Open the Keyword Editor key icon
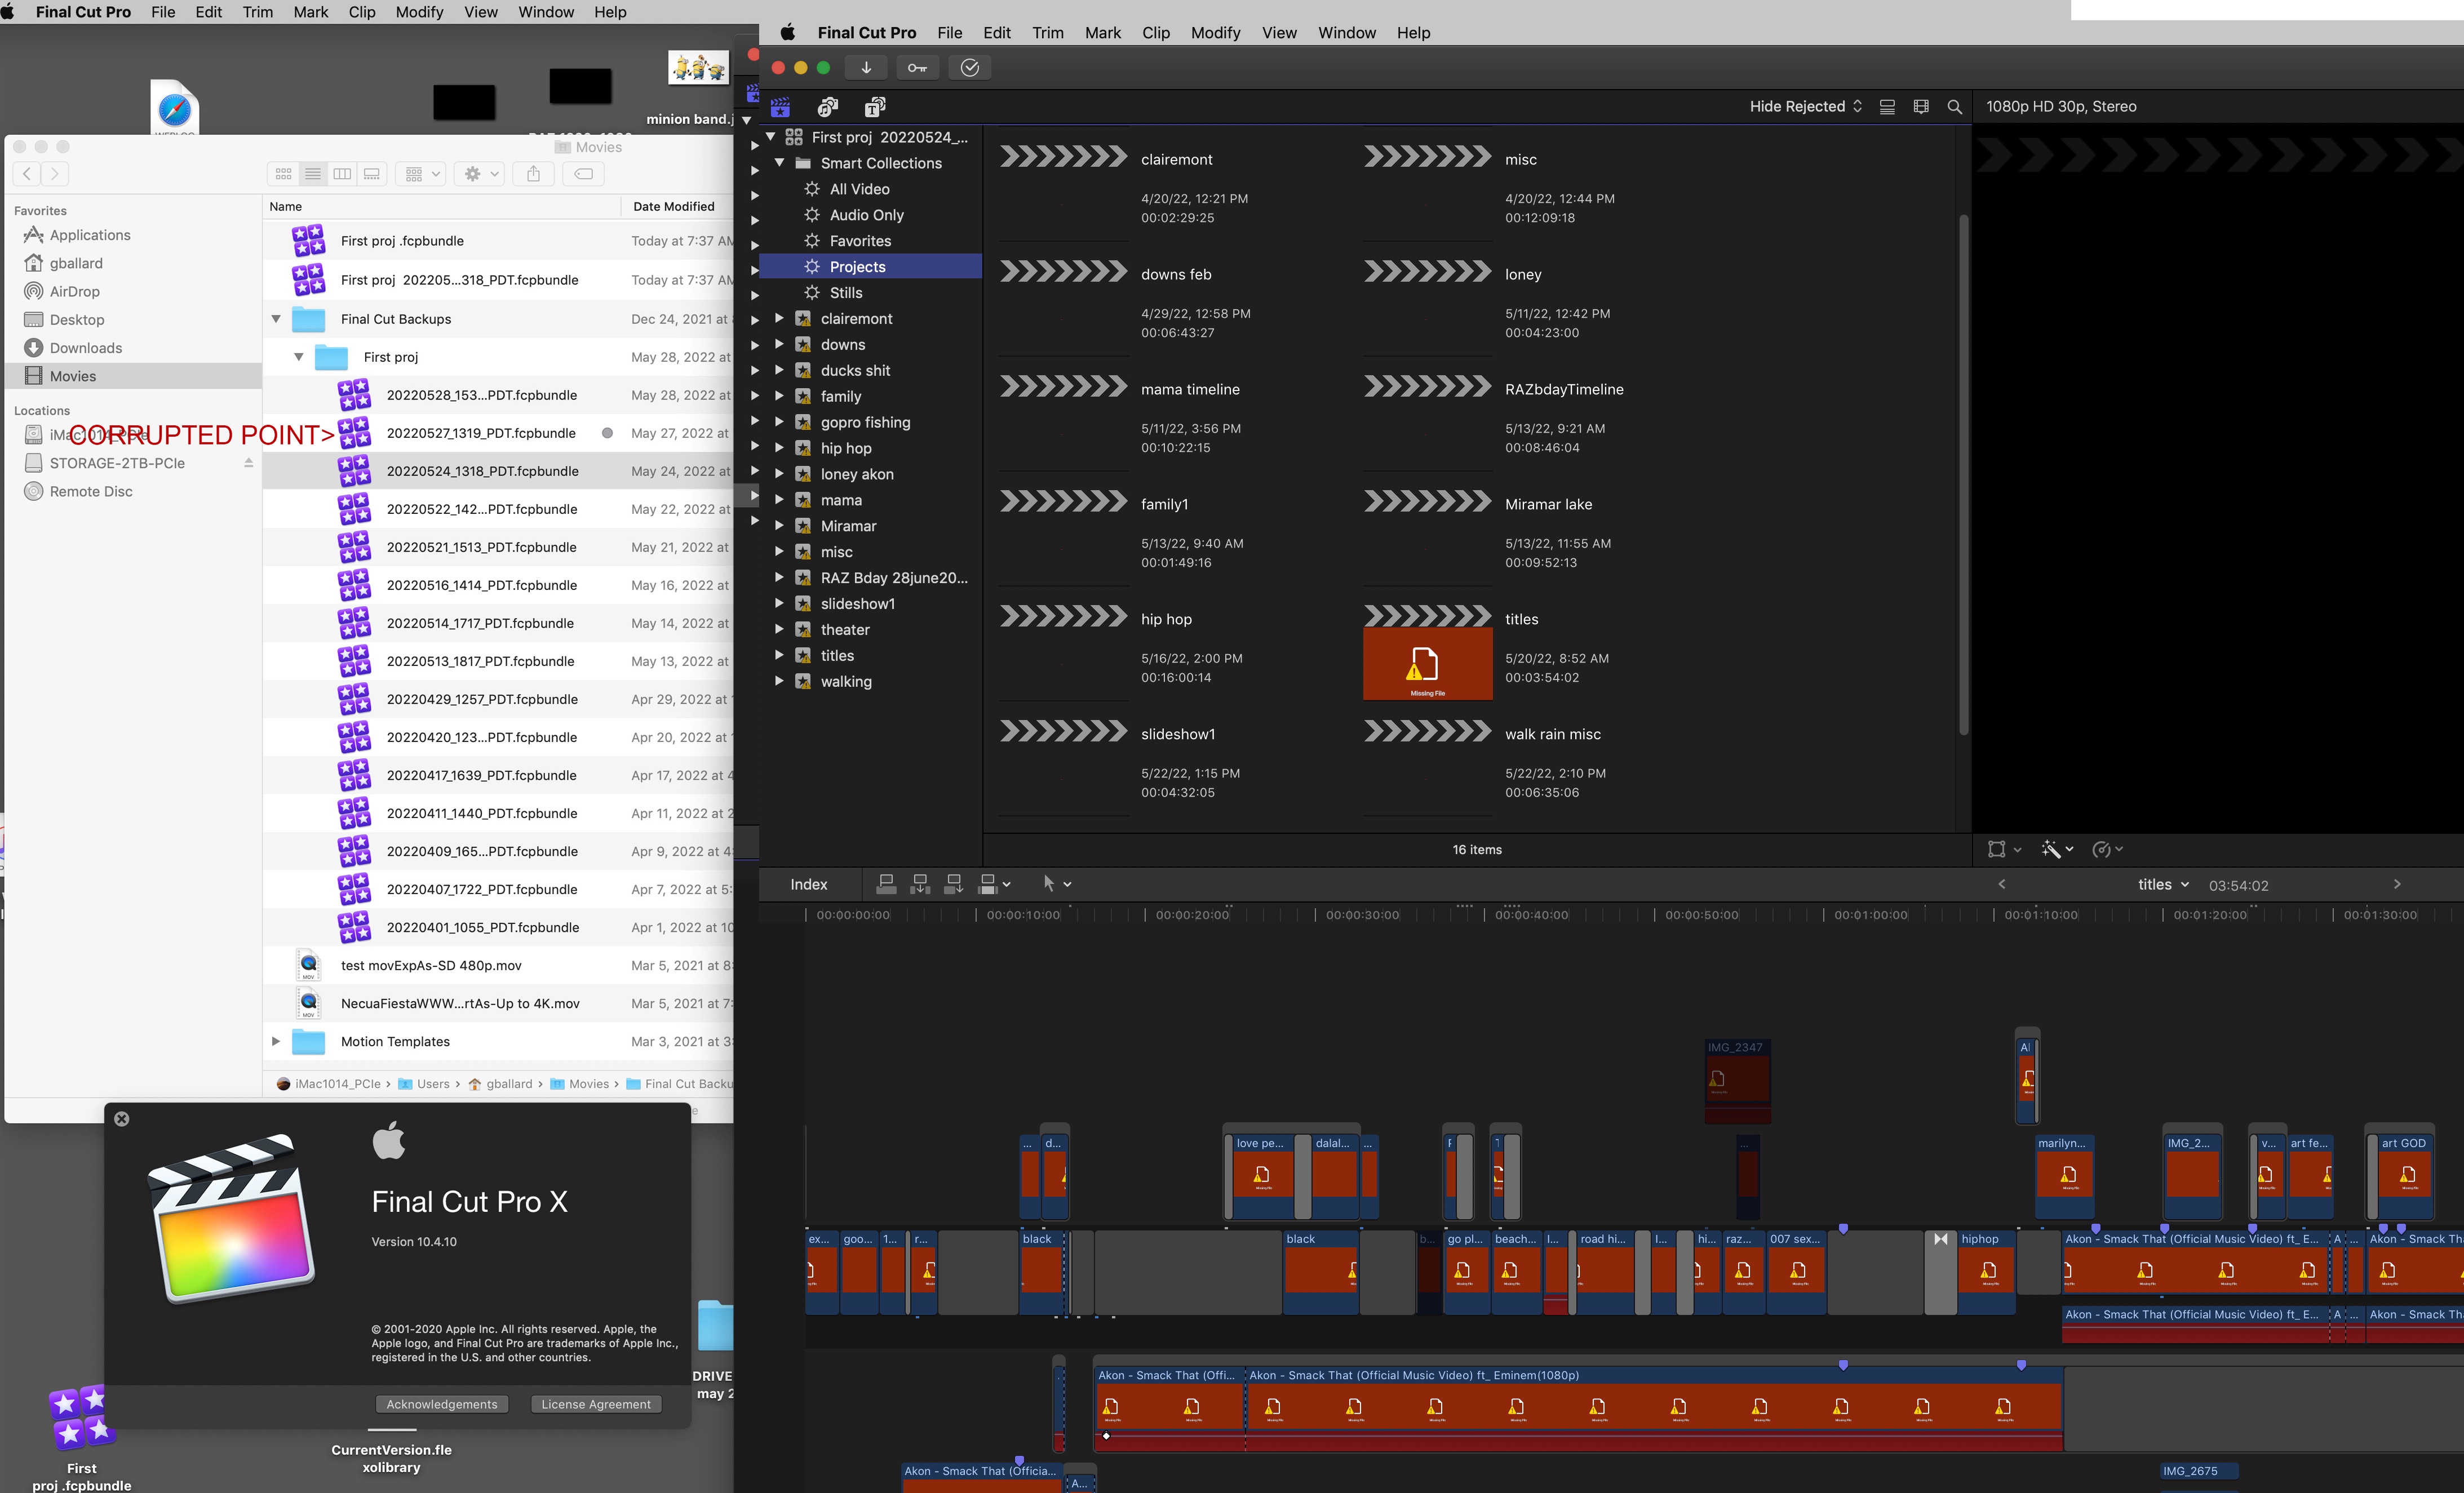This screenshot has width=2464, height=1493. [x=917, y=68]
